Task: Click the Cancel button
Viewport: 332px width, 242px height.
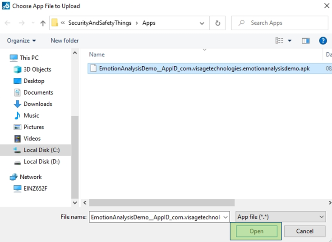Action: [x=304, y=231]
